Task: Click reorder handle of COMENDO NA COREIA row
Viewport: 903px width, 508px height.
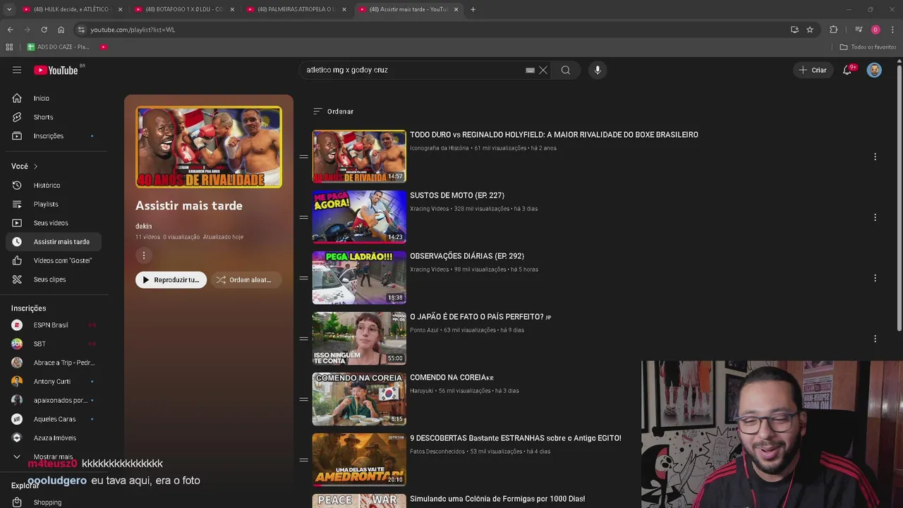Action: coord(303,399)
